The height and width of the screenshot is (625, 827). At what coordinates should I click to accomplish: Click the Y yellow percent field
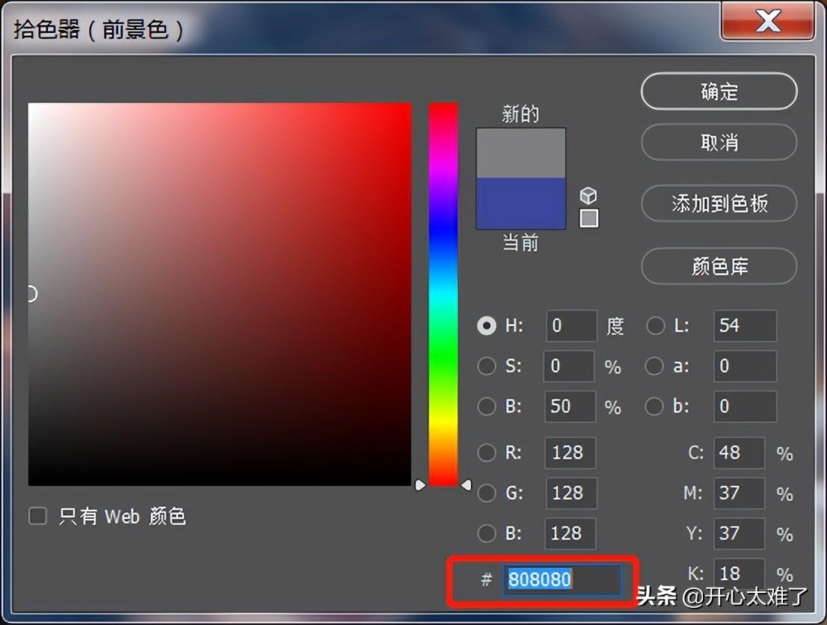click(x=740, y=533)
